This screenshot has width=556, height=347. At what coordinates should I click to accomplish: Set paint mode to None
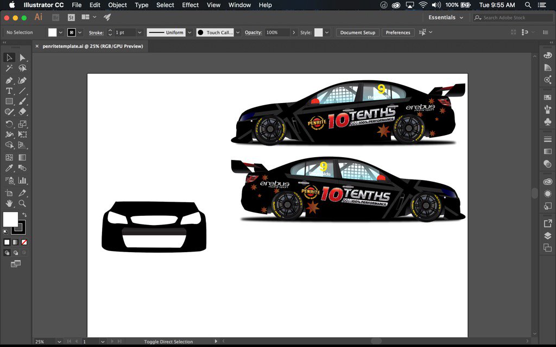[24, 242]
